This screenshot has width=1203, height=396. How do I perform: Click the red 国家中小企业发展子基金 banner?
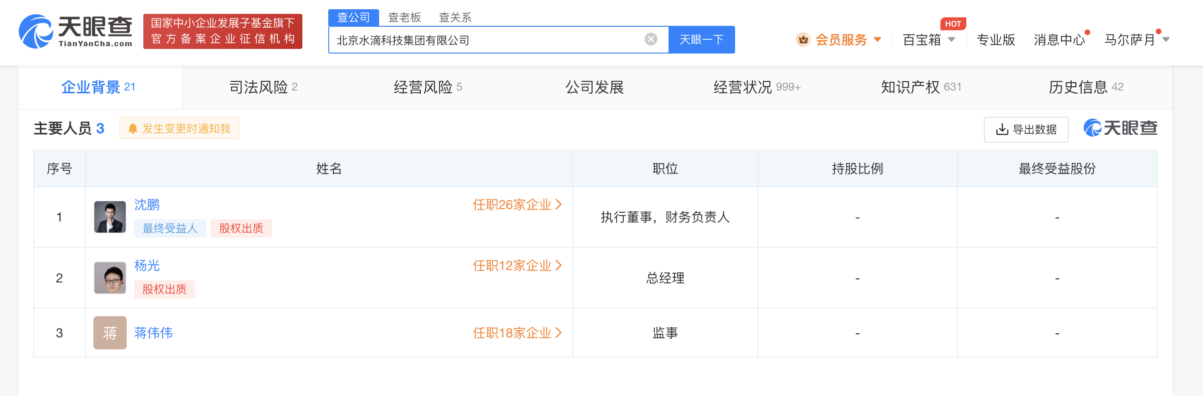(x=223, y=31)
